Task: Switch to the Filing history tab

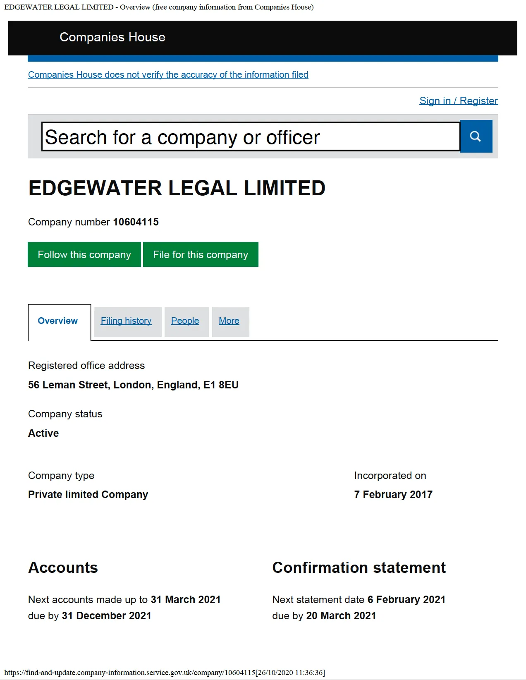Action: (x=126, y=321)
